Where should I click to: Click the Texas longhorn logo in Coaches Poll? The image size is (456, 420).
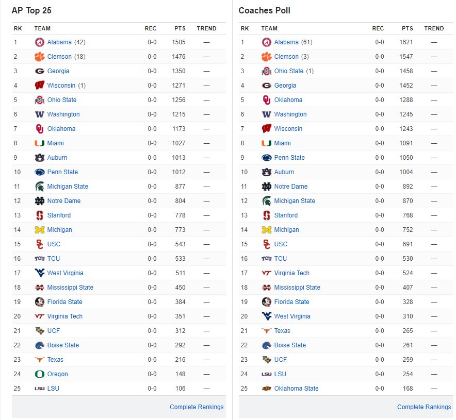266,331
